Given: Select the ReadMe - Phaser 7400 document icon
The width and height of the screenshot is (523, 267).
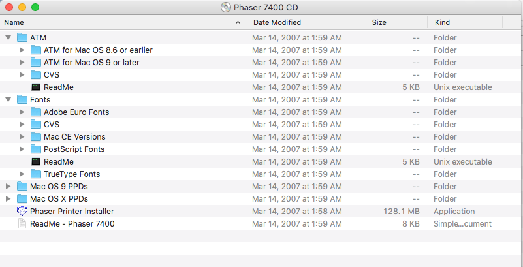Looking at the screenshot, I should [22, 224].
